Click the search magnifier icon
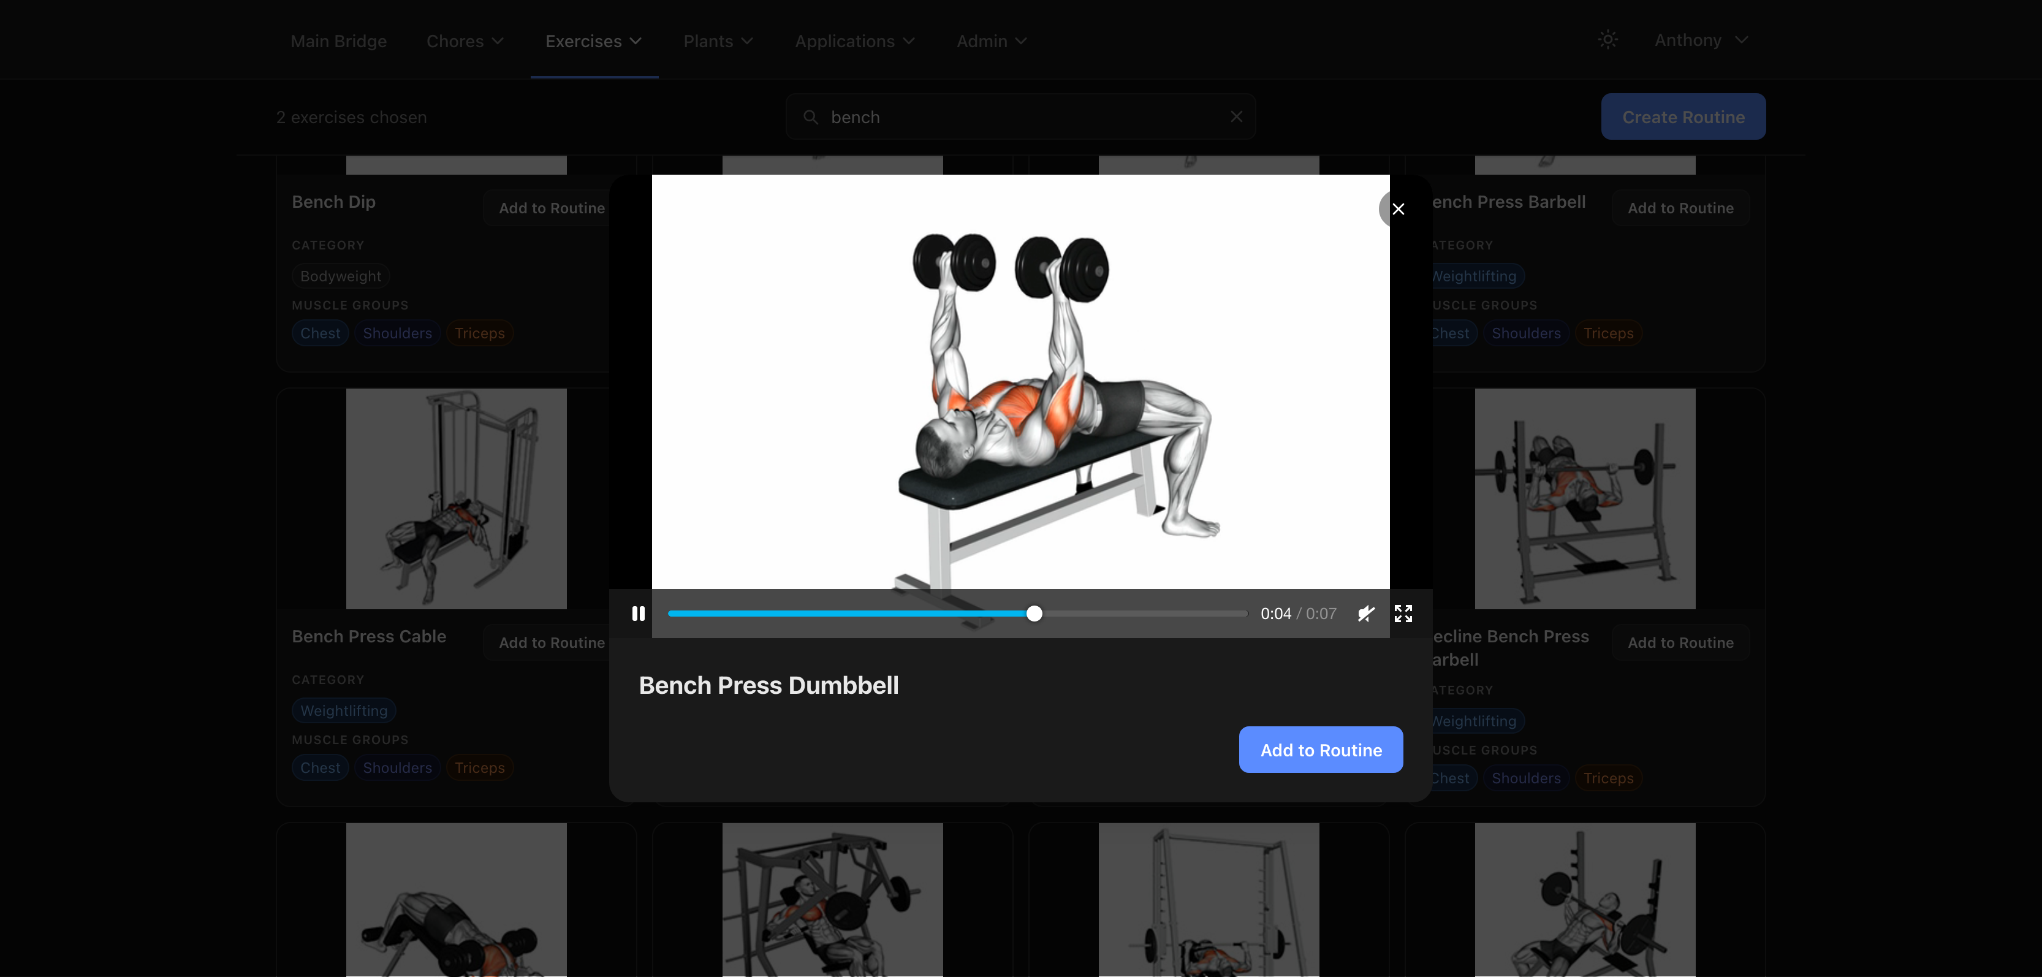This screenshot has height=977, width=2042. coord(810,116)
